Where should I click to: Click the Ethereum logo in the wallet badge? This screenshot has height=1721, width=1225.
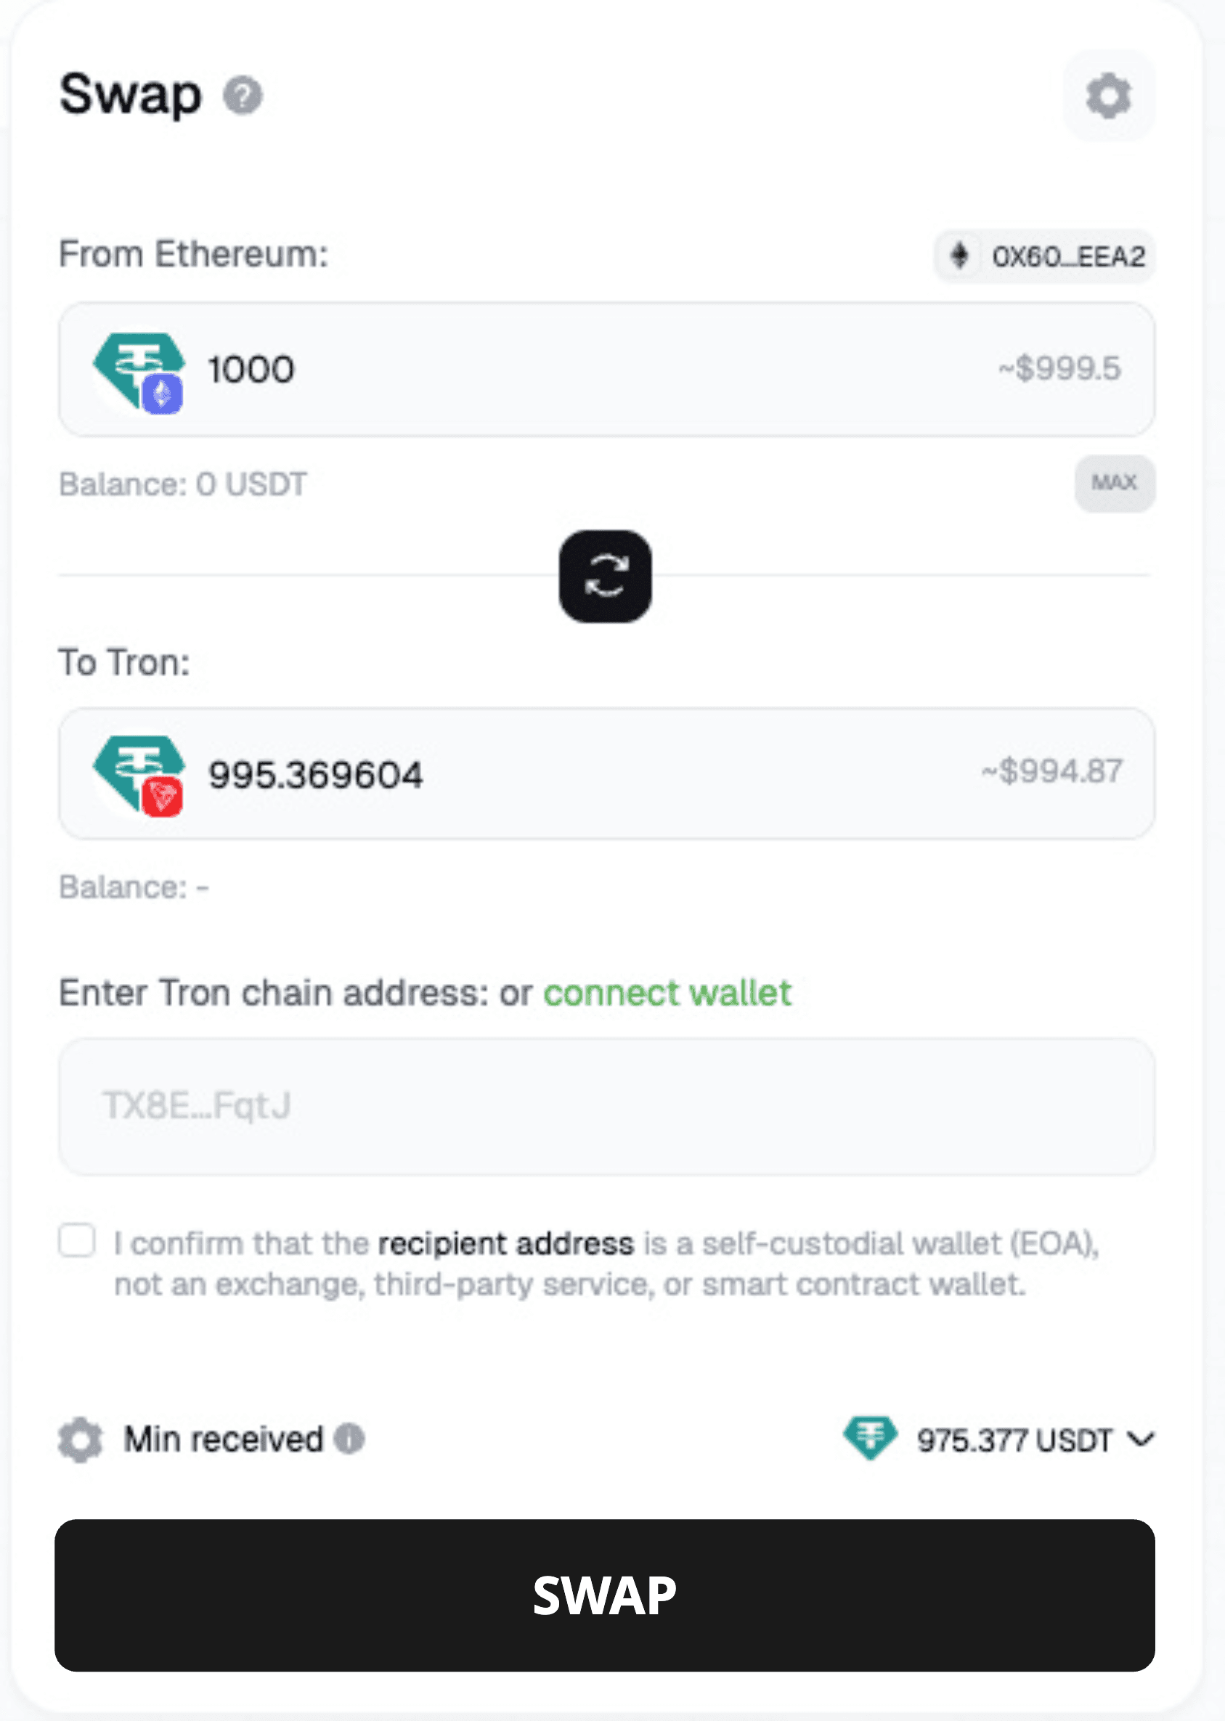click(961, 256)
